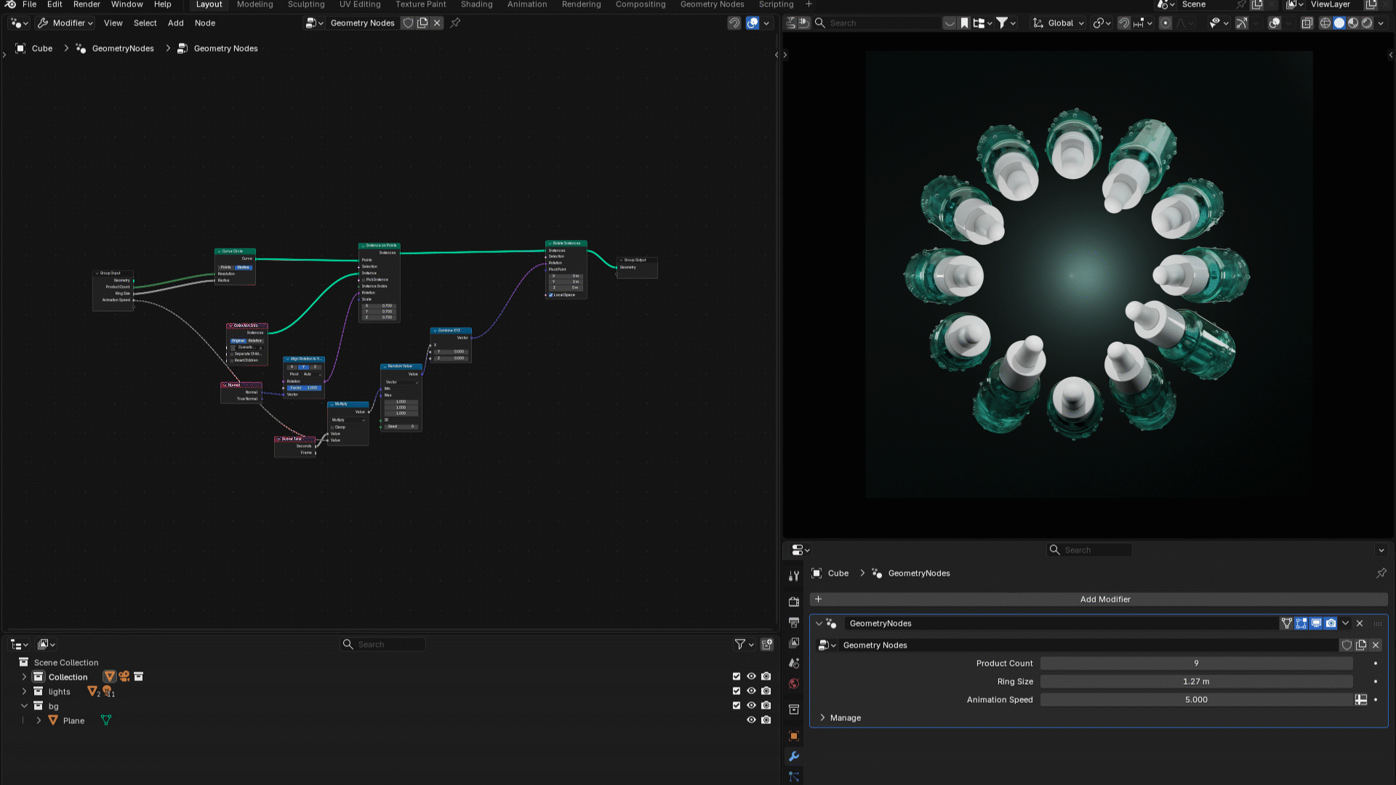The height and width of the screenshot is (785, 1396).
Task: Toggle snapping in viewport header
Action: (x=1124, y=23)
